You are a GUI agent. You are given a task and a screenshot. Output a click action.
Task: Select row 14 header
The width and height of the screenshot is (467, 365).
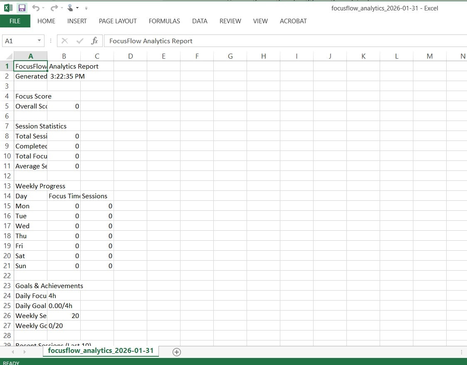[x=7, y=196]
